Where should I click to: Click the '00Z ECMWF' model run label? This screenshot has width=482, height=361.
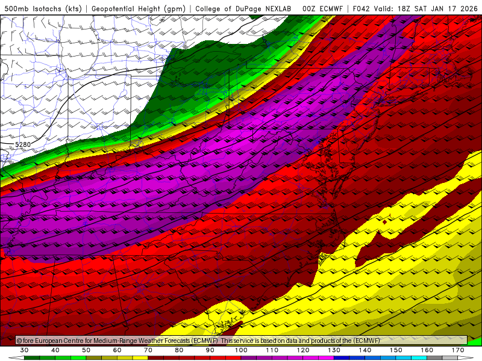point(322,9)
